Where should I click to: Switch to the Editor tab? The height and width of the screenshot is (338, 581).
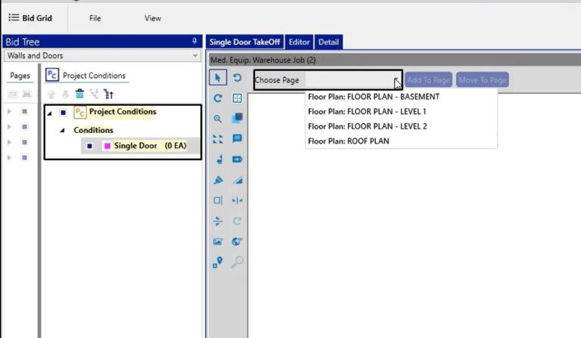coord(299,42)
